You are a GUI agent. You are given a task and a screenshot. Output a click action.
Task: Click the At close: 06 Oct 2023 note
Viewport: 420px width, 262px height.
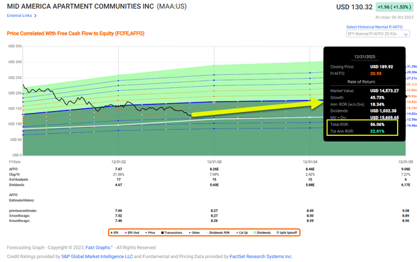[x=394, y=18]
